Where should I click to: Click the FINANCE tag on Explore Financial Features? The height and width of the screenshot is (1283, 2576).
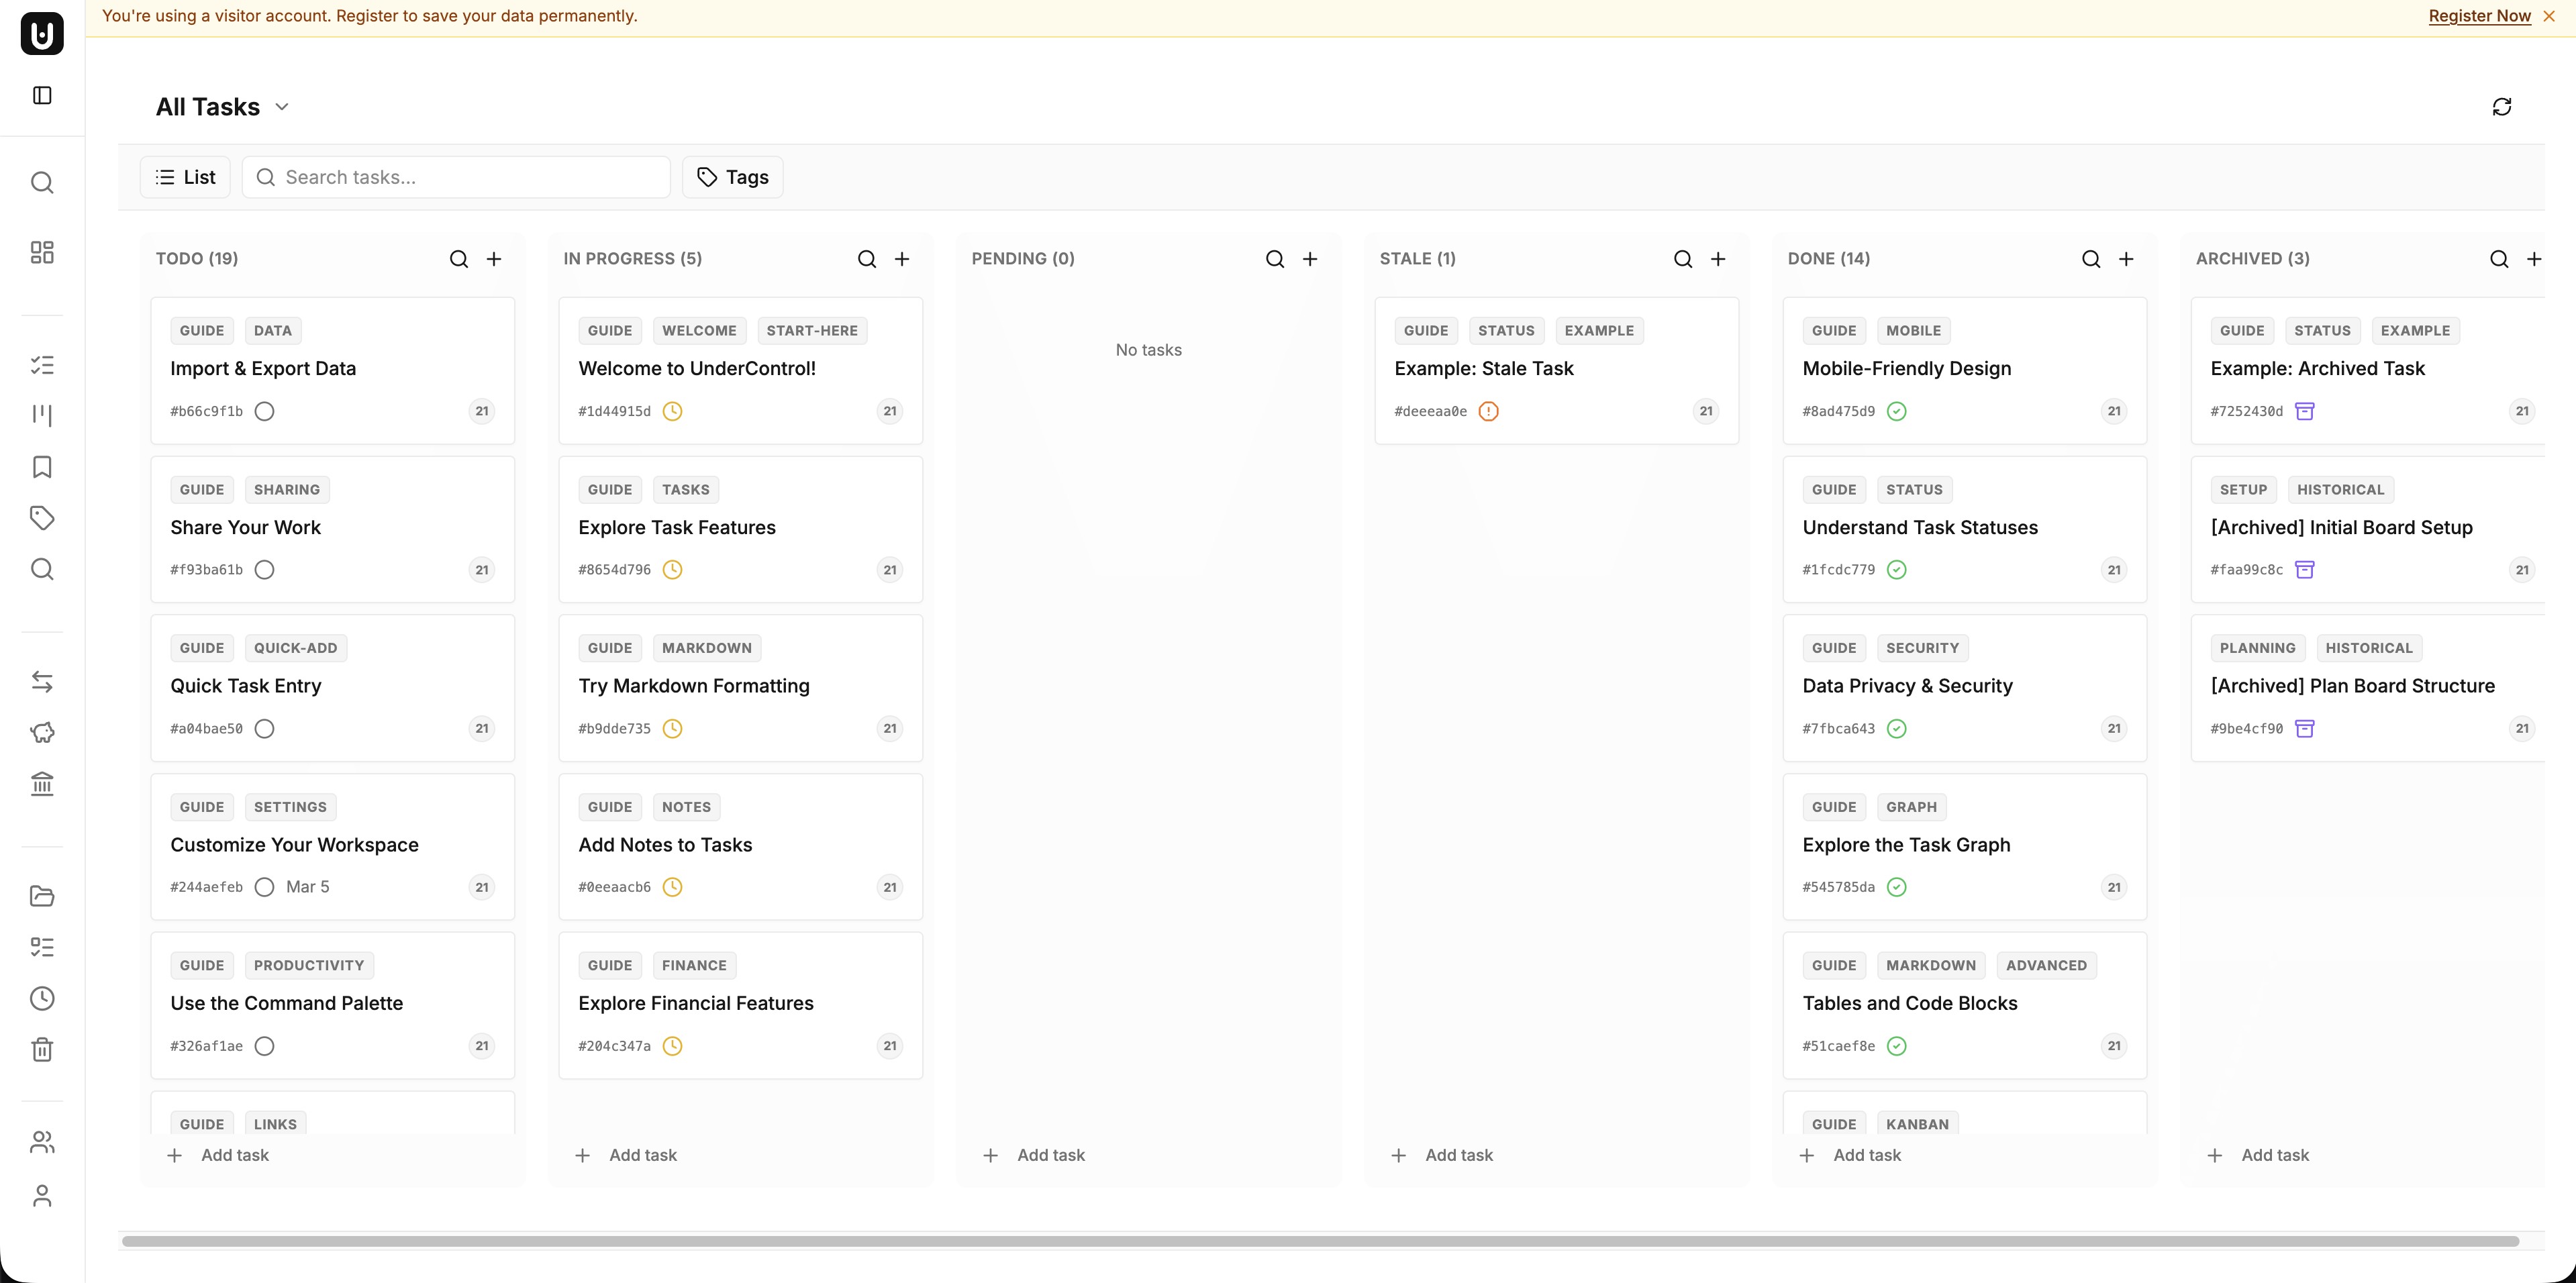point(694,965)
